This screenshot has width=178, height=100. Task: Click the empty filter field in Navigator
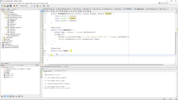(28, 65)
